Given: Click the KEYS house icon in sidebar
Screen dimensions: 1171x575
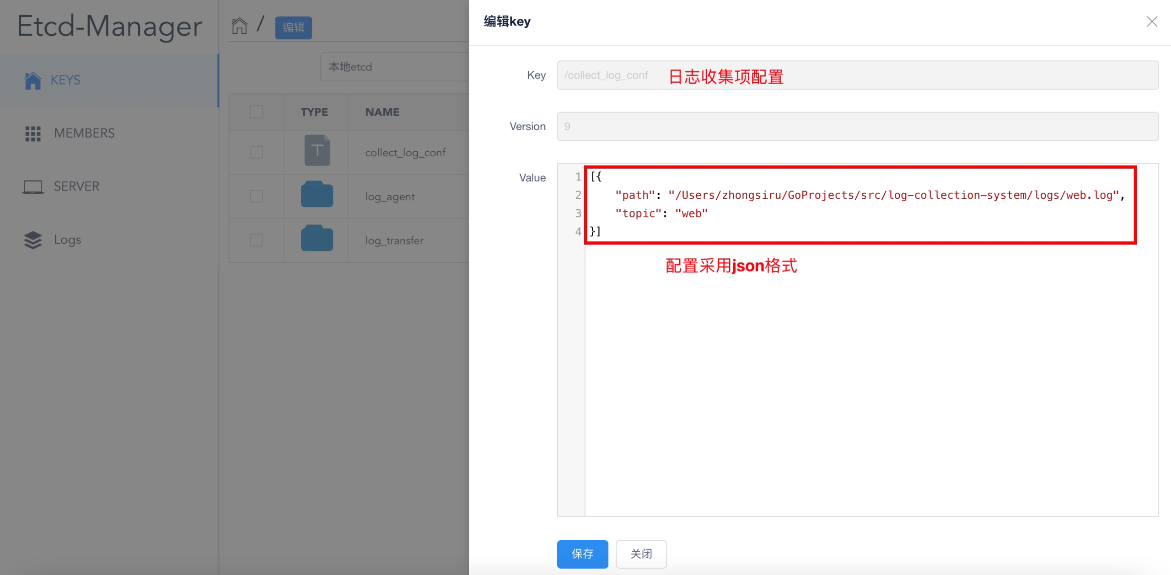Looking at the screenshot, I should [32, 80].
